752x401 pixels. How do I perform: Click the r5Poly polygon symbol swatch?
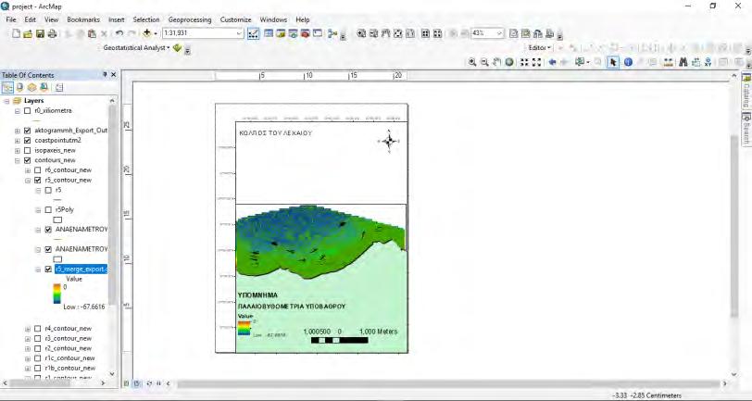[57, 219]
